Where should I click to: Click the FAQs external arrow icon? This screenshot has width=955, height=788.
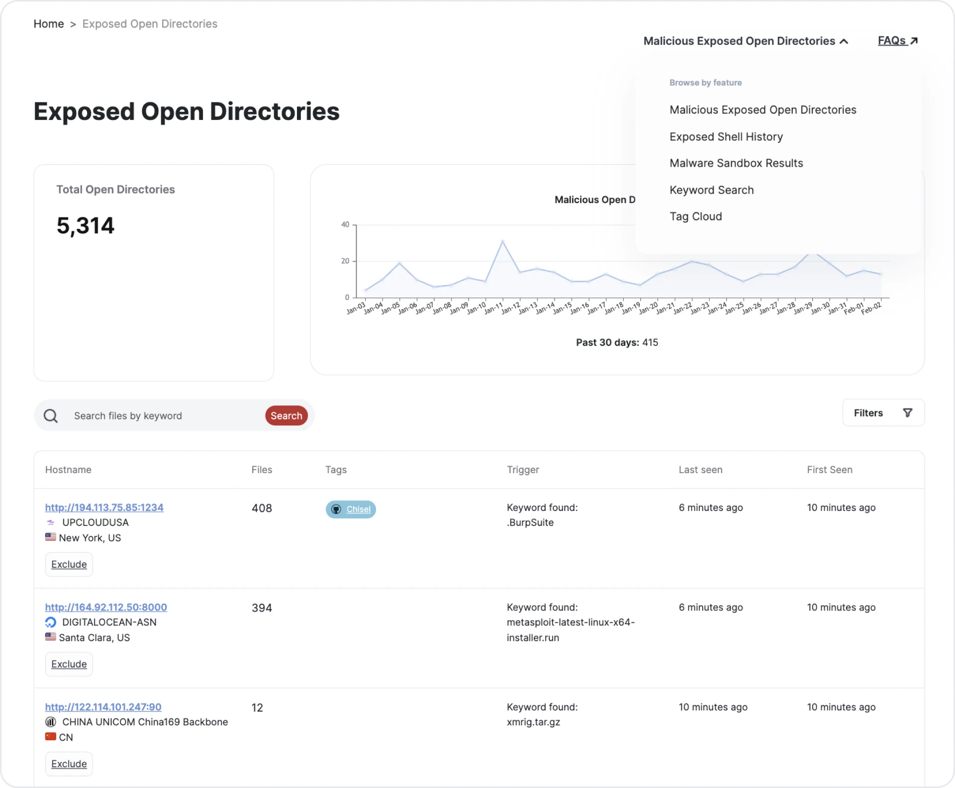click(914, 41)
